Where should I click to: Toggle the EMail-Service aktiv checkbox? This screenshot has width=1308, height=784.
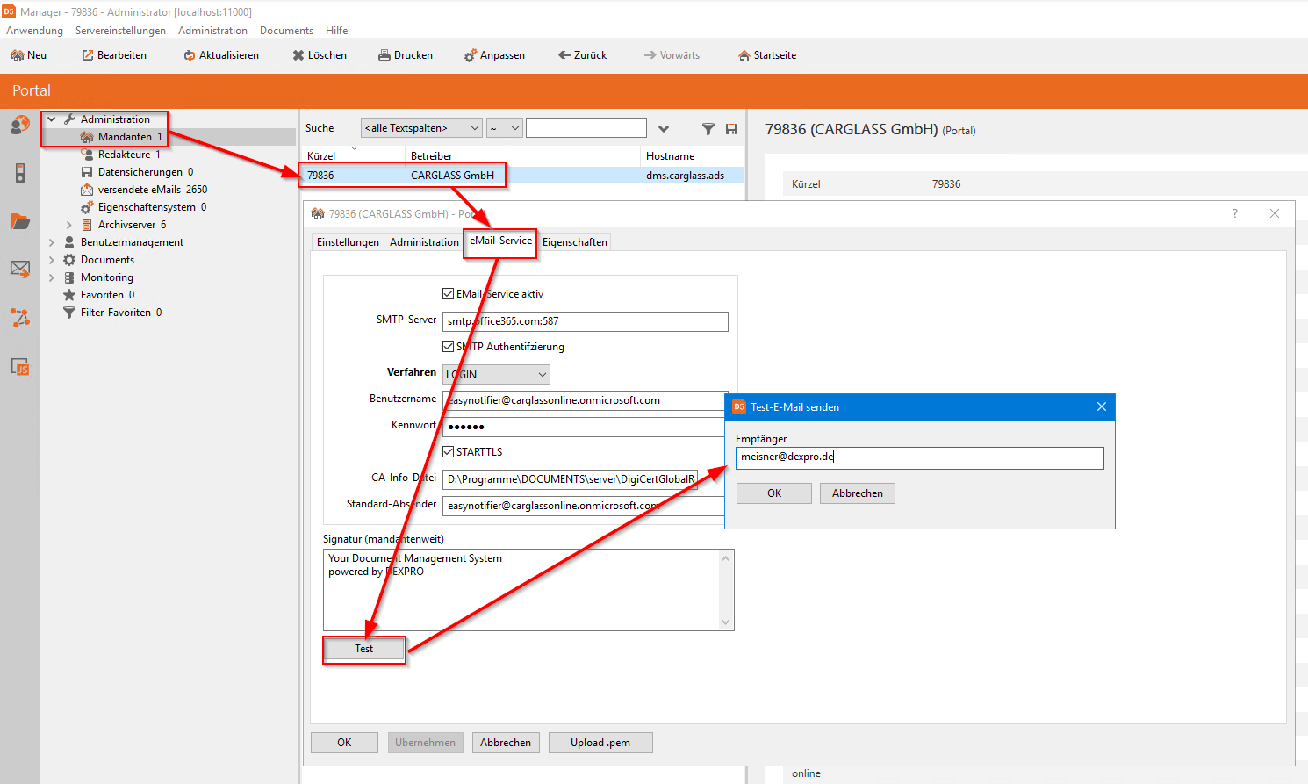[x=449, y=294]
